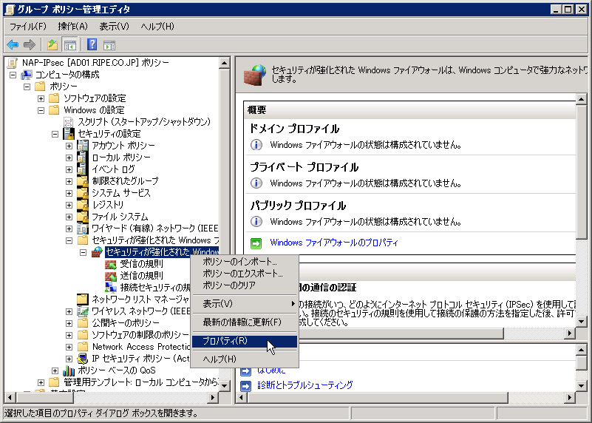Image resolution: width=592 pixels, height=423 pixels.
Task: Expand the イベント ログ node
Action: (69, 169)
